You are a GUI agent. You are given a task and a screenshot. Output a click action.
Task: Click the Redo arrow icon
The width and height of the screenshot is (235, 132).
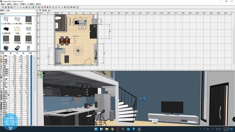click(18, 7)
